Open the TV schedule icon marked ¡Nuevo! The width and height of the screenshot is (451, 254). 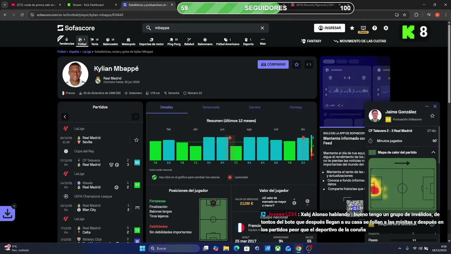click(363, 29)
